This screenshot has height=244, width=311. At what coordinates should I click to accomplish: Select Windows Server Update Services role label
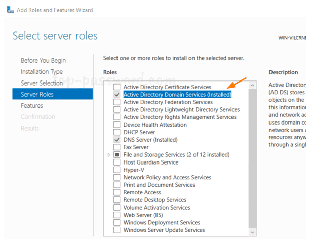pos(164,230)
